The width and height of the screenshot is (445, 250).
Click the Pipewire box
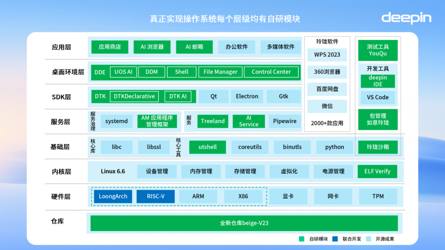(285, 121)
